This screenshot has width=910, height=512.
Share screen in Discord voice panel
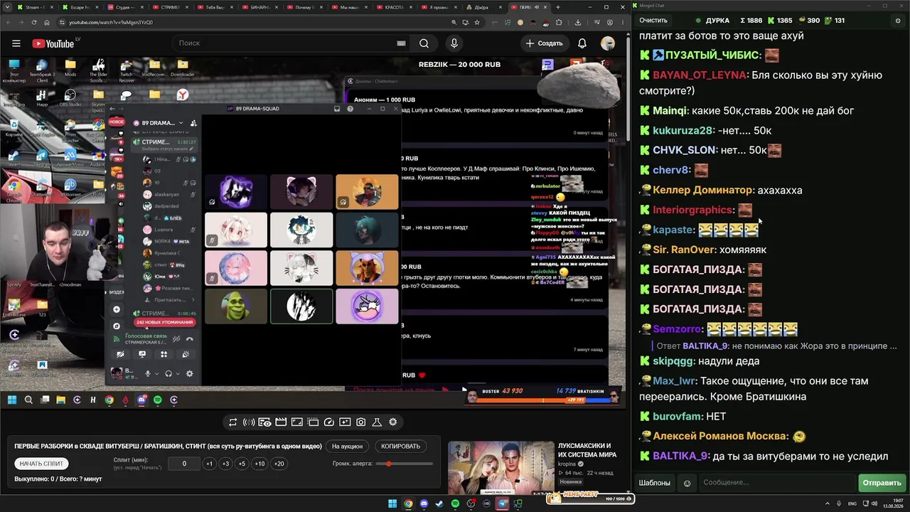tap(142, 354)
